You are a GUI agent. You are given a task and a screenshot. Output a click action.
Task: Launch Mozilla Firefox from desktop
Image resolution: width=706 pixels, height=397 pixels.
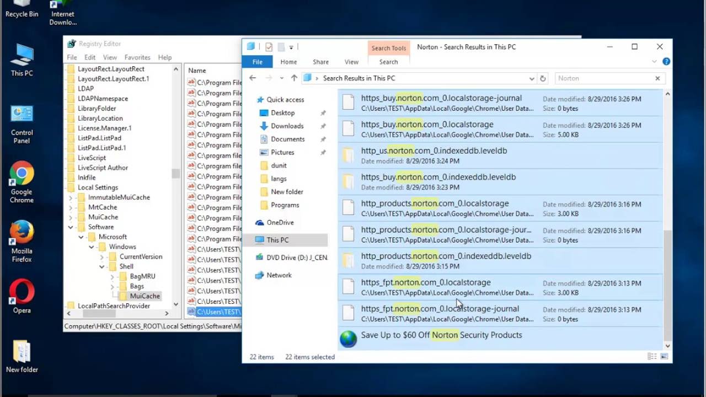point(22,242)
